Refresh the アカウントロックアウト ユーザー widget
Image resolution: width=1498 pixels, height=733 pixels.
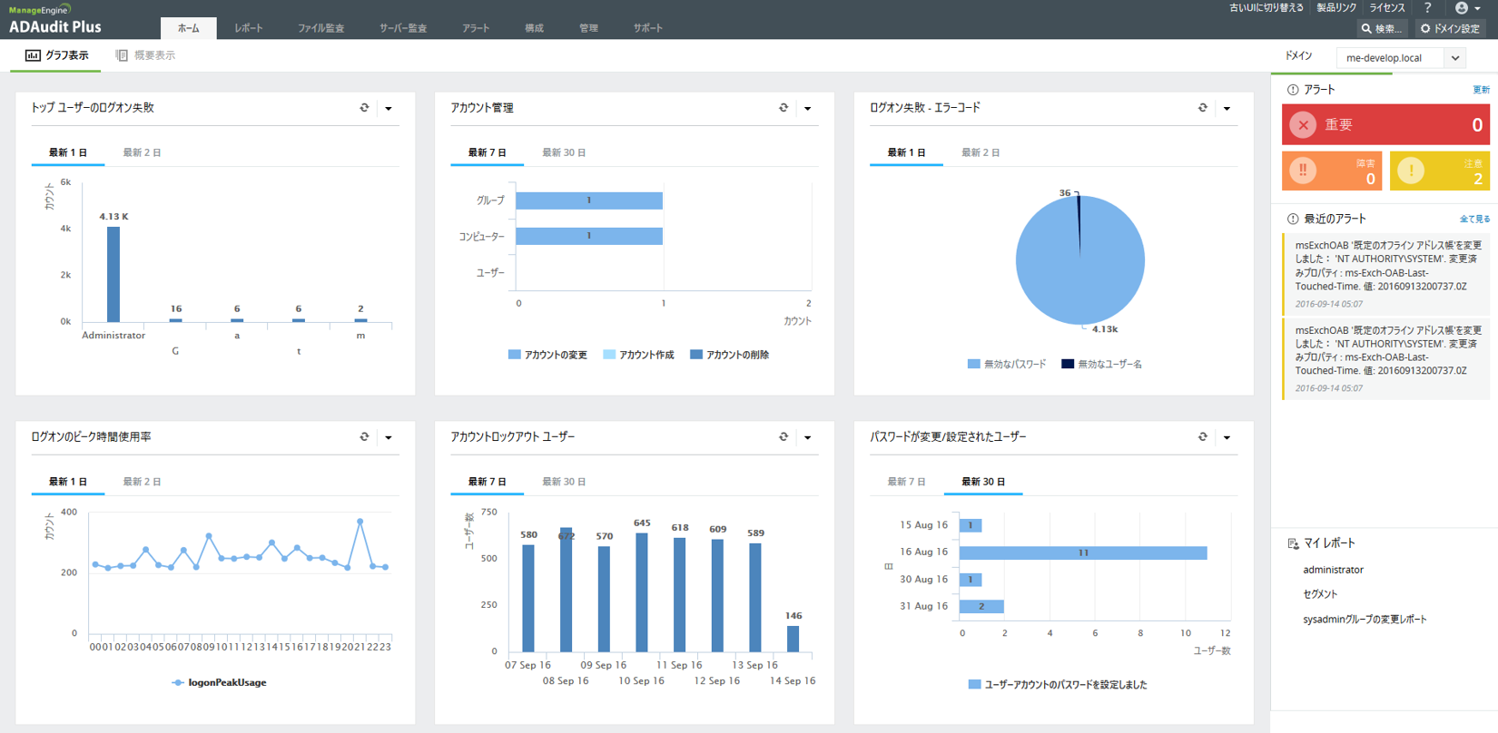click(x=783, y=437)
